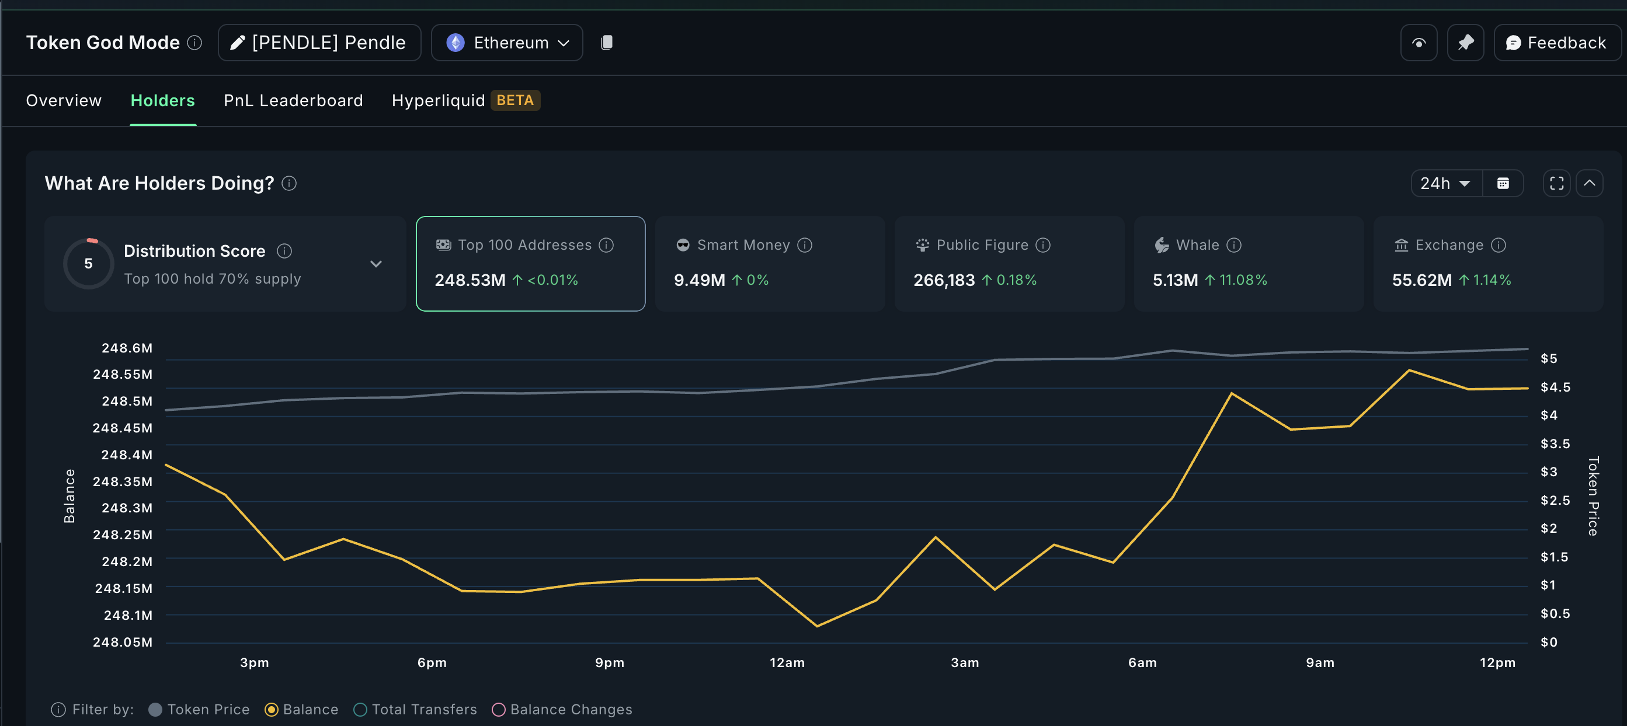The height and width of the screenshot is (726, 1627).
Task: Click info icon next to Token God Mode
Action: click(194, 42)
